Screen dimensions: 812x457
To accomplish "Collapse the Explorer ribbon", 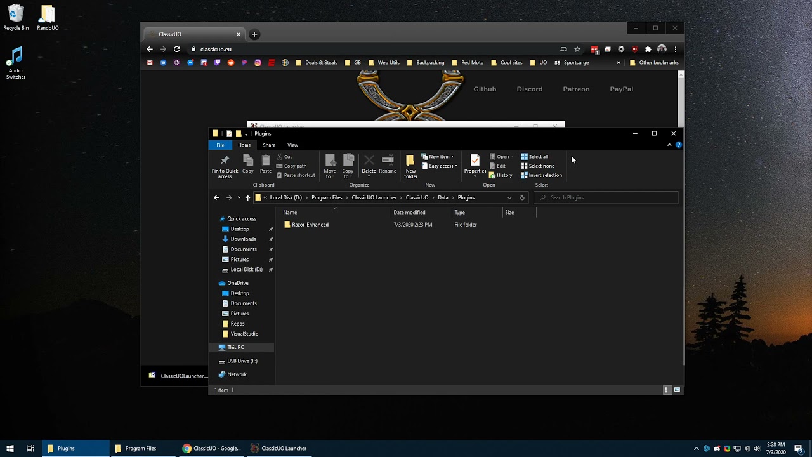I will [669, 145].
